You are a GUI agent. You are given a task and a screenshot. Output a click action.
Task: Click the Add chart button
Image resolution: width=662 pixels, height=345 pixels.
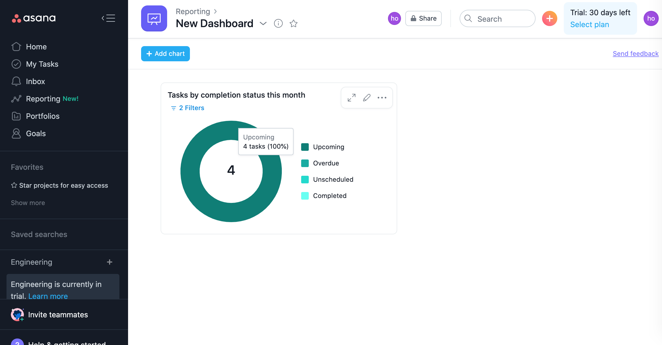(x=165, y=54)
